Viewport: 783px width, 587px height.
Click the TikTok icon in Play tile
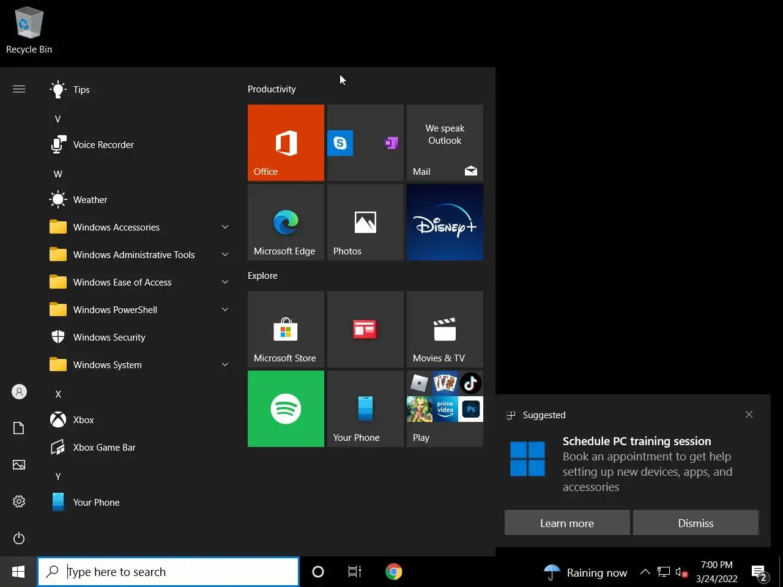coord(470,383)
